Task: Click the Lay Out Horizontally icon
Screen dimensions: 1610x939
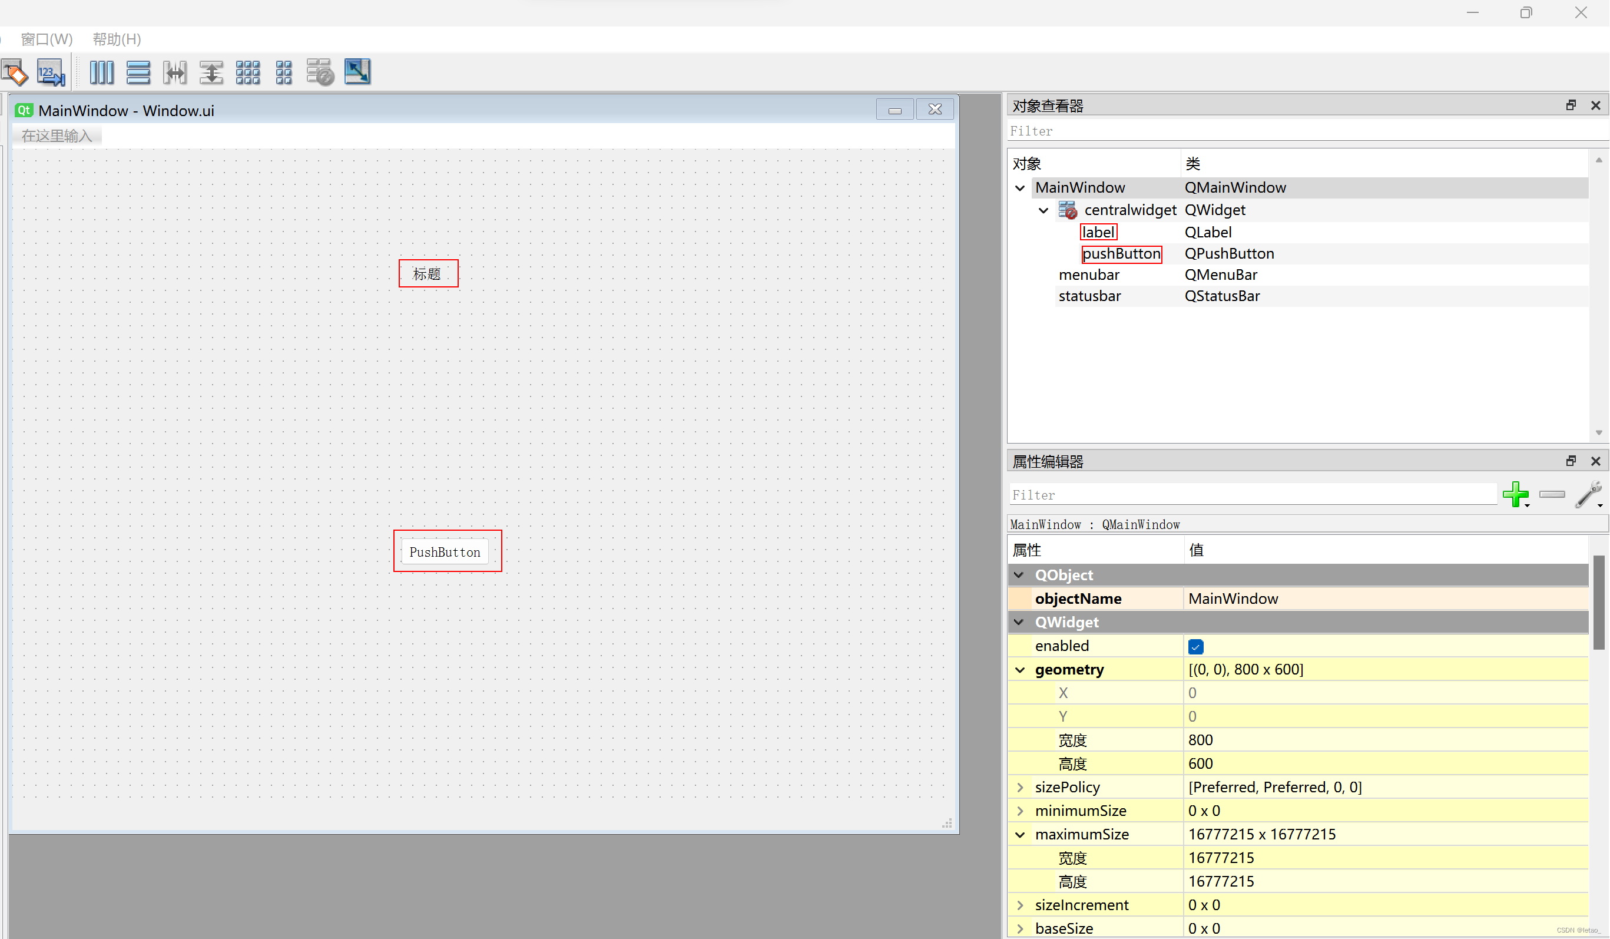Action: (102, 72)
